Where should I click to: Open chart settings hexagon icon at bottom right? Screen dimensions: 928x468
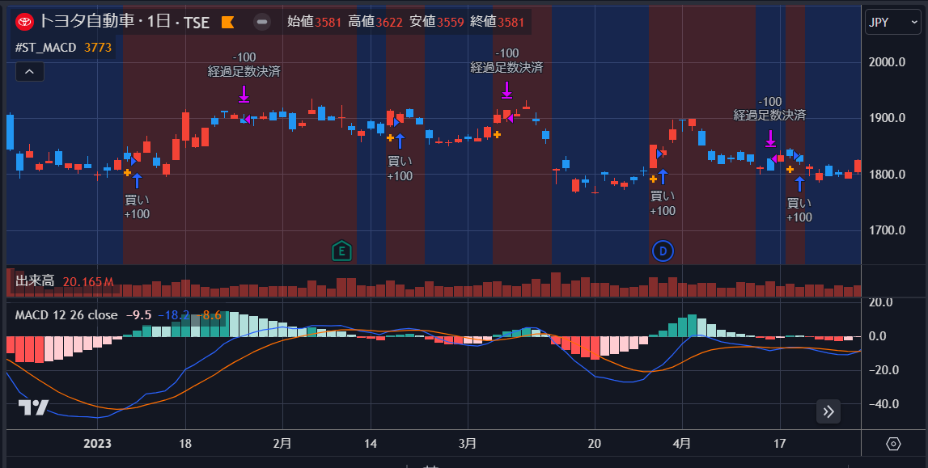pos(893,444)
